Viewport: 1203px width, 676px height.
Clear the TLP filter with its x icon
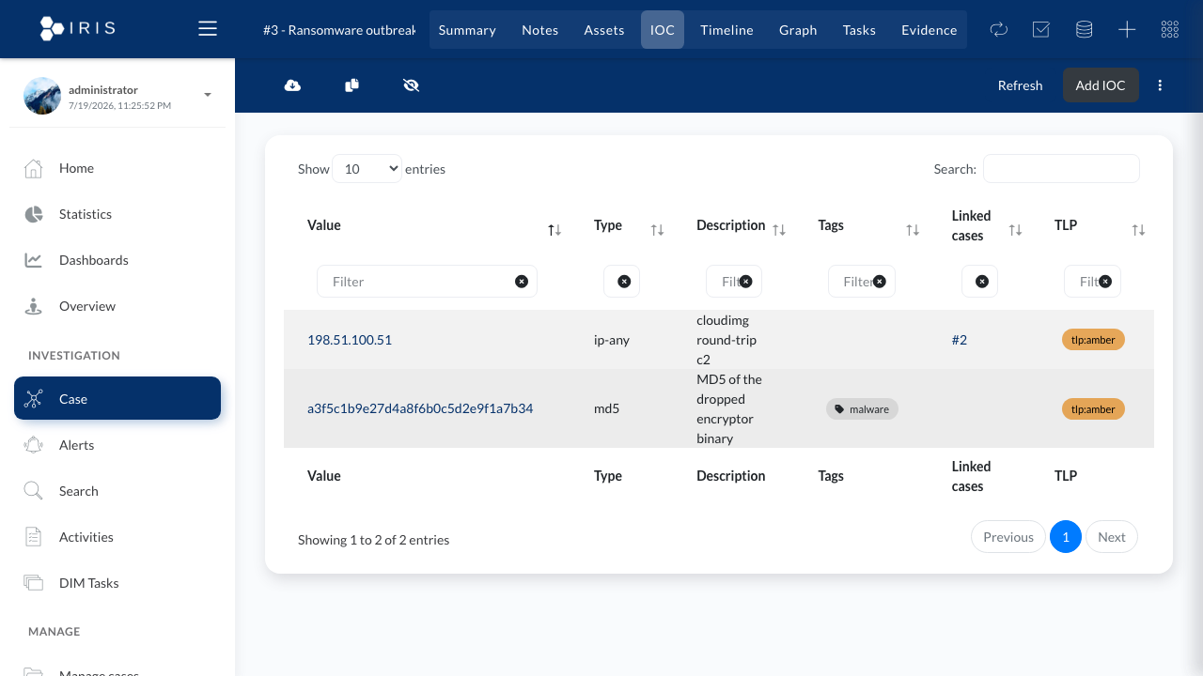pos(1105,281)
